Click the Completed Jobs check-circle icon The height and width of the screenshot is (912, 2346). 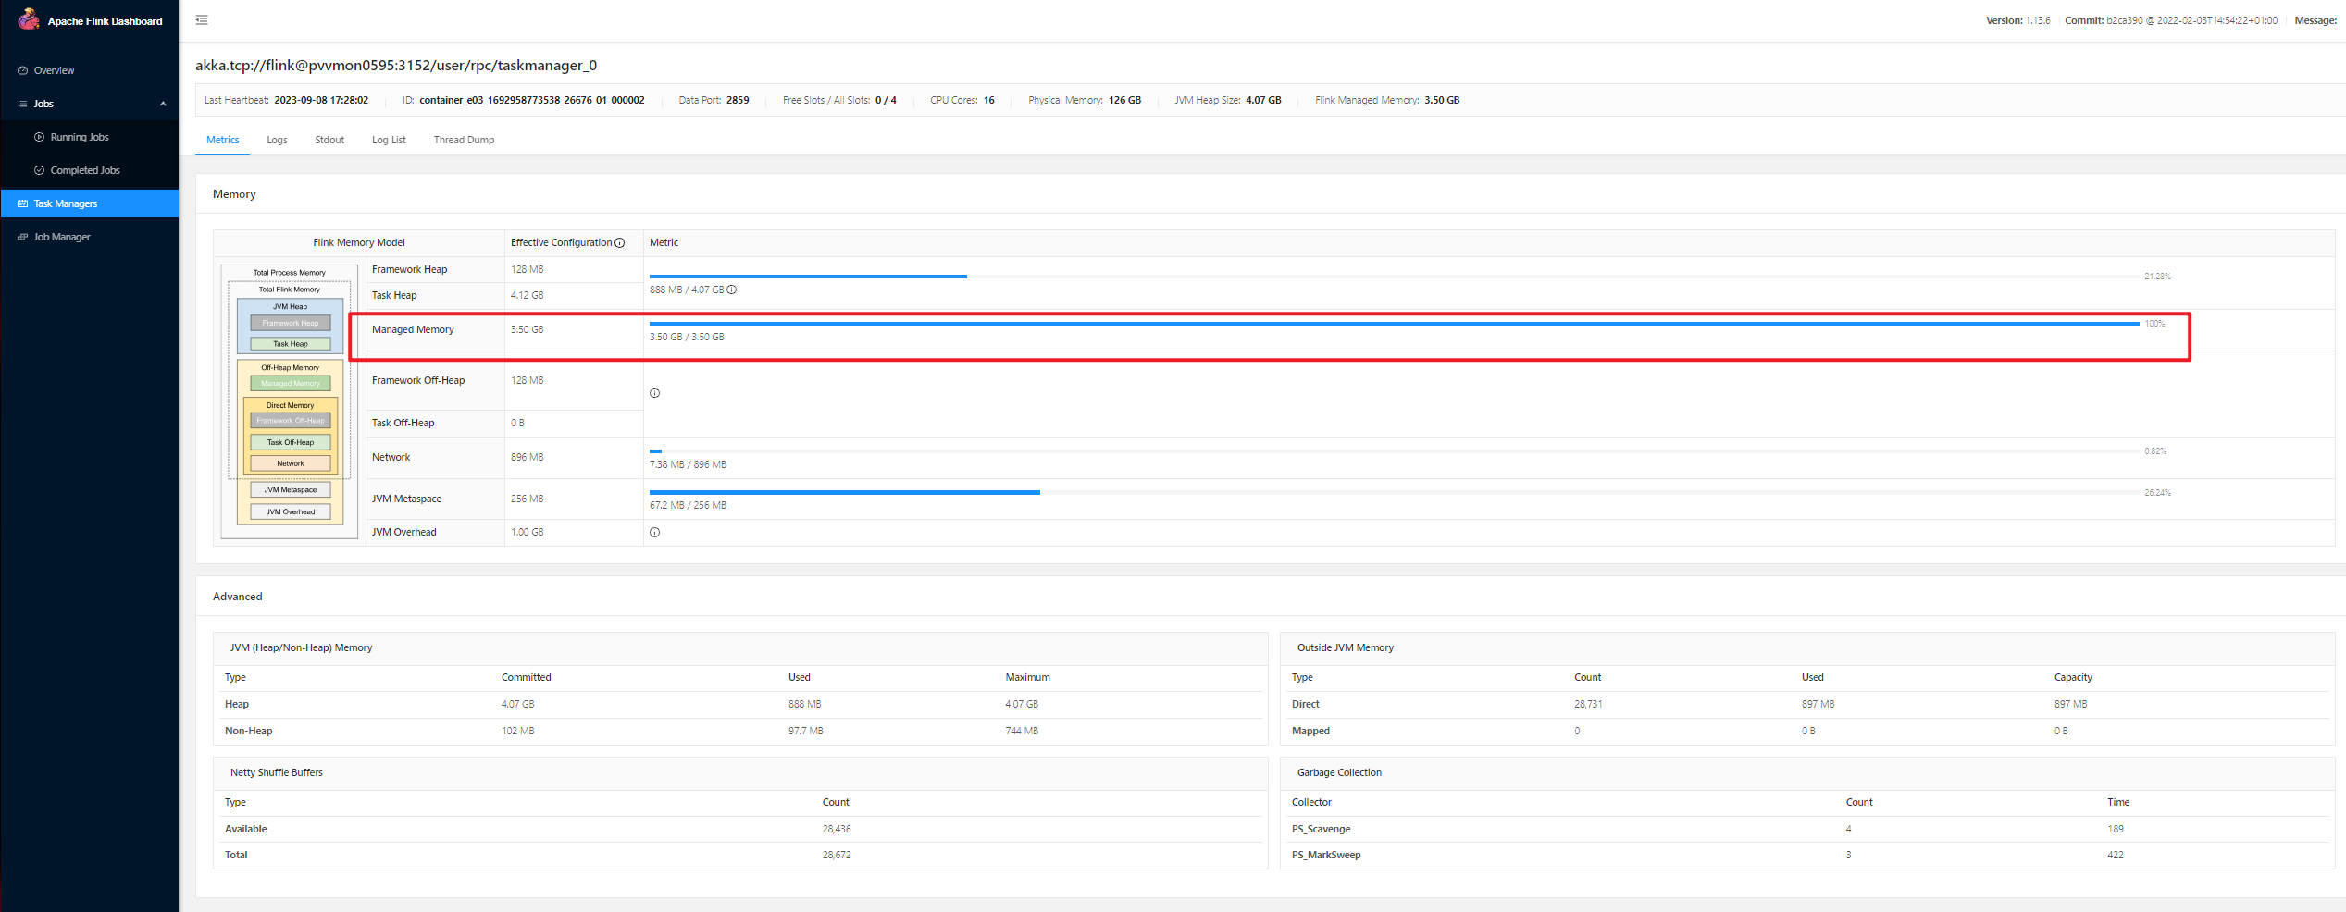coord(40,170)
